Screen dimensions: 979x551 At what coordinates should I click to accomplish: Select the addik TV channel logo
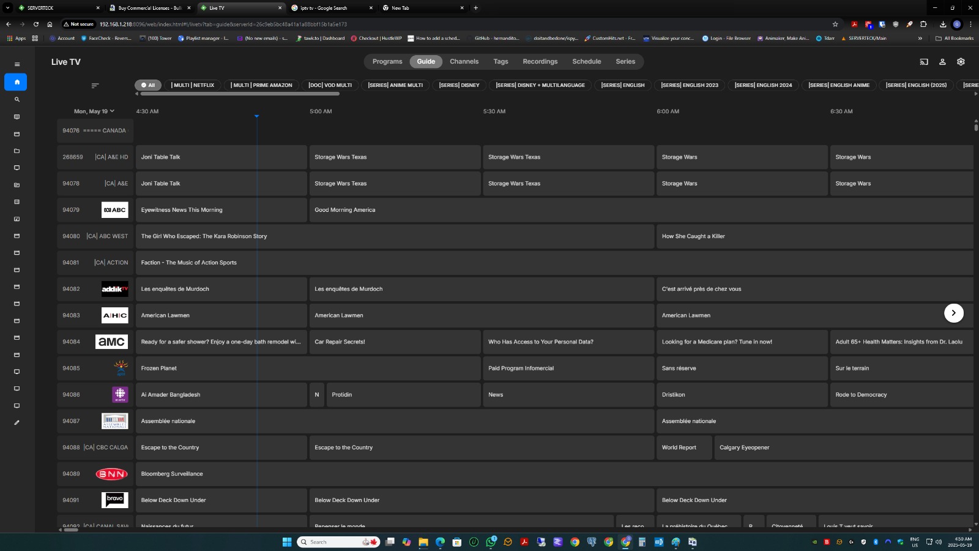click(x=114, y=289)
